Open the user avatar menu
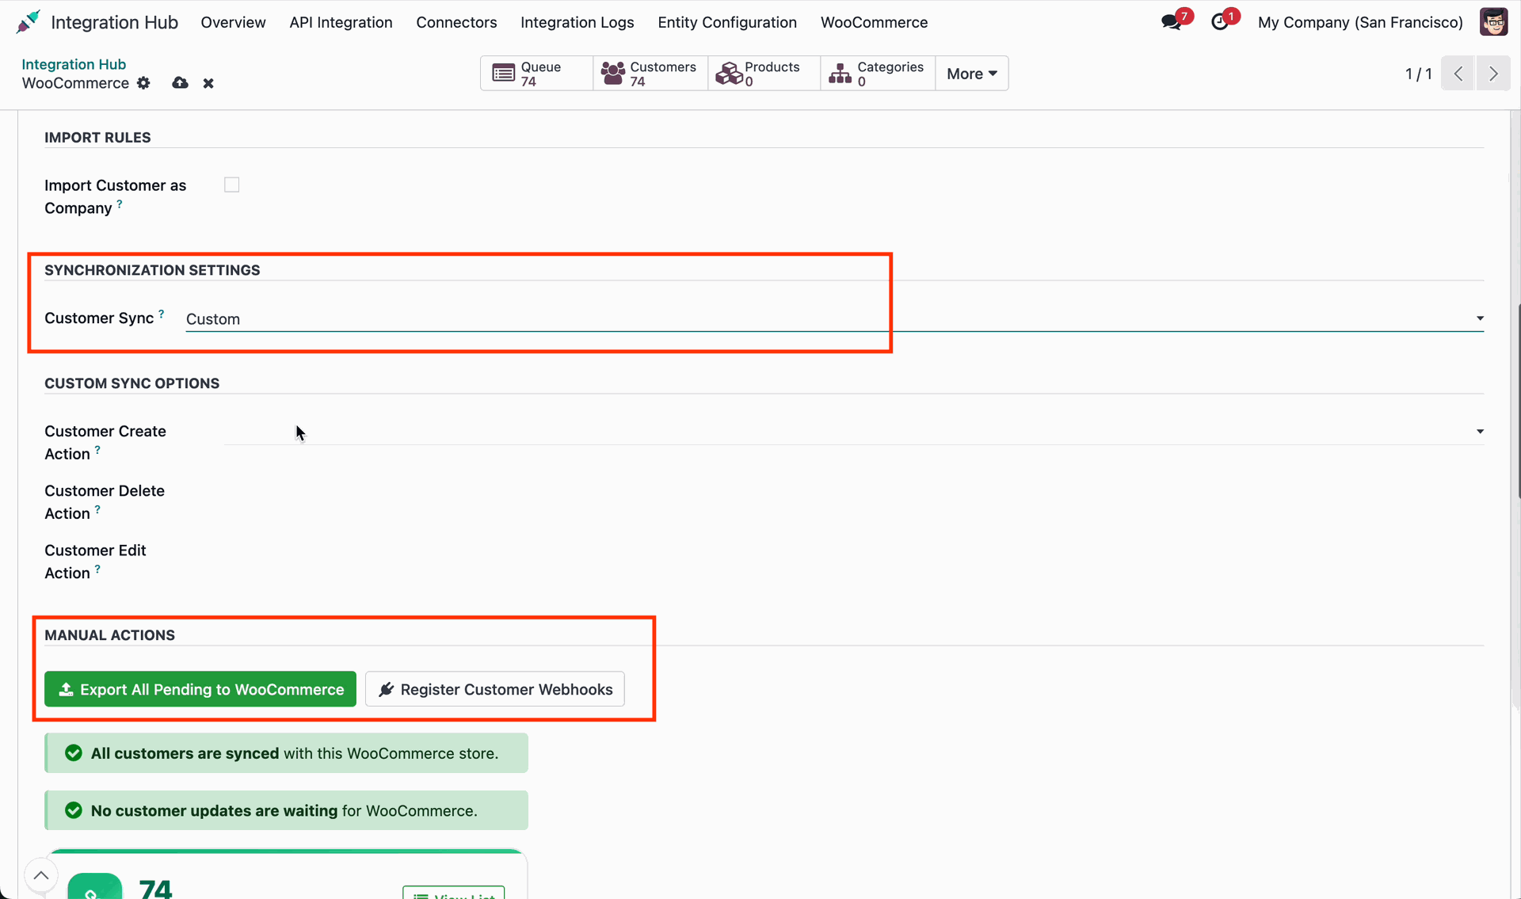 point(1493,22)
